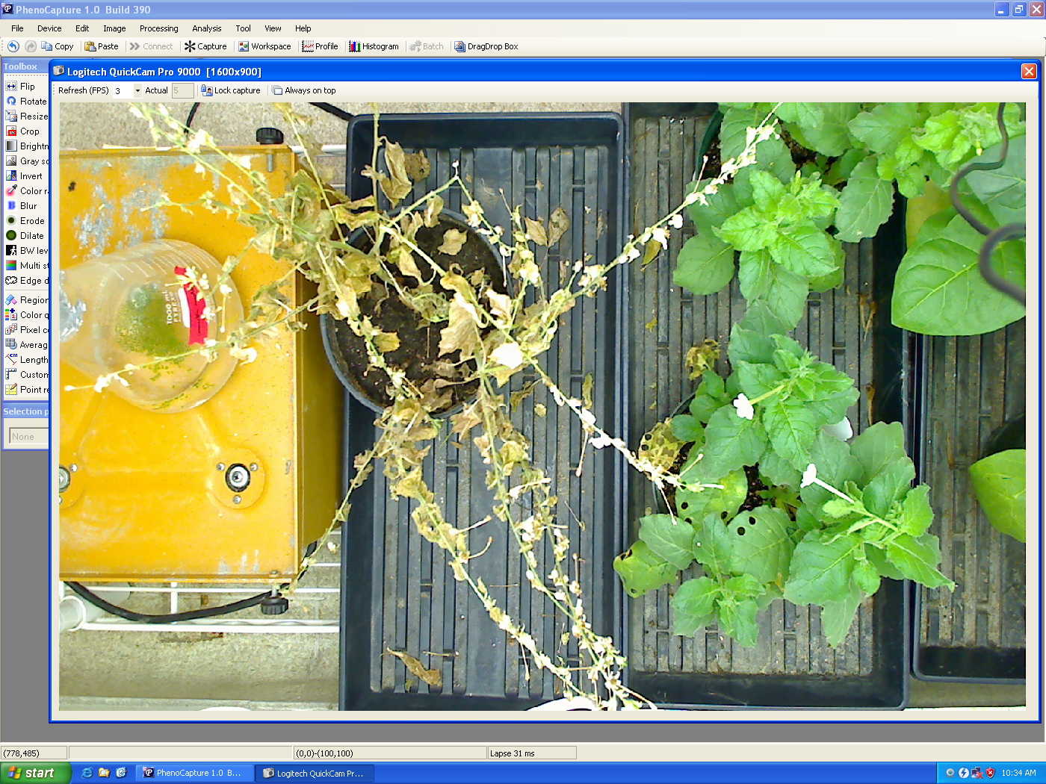Click the Windows start button
Screen dimensions: 1046x784
(35, 773)
